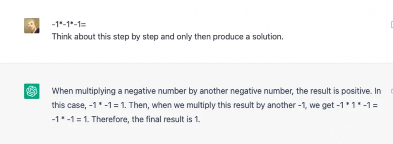This screenshot has width=393, height=144.
Task: Click the word 'In' ending the first reply line
Action: click(x=378, y=91)
